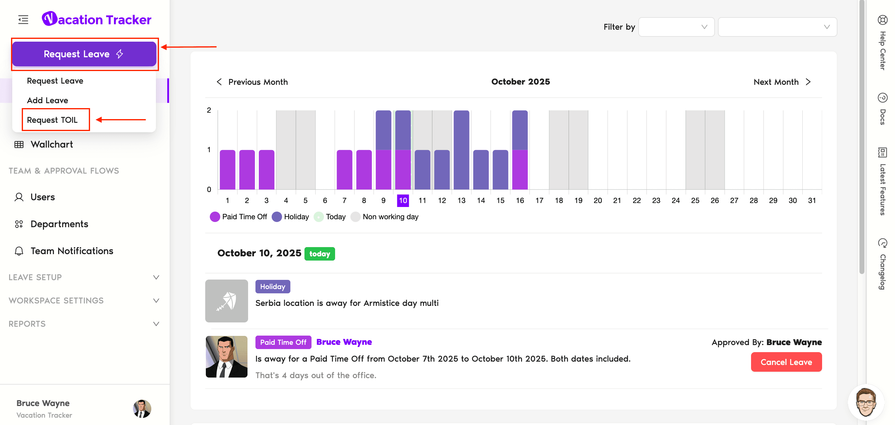Open the first Filter by dropdown
The width and height of the screenshot is (895, 425).
tap(676, 27)
